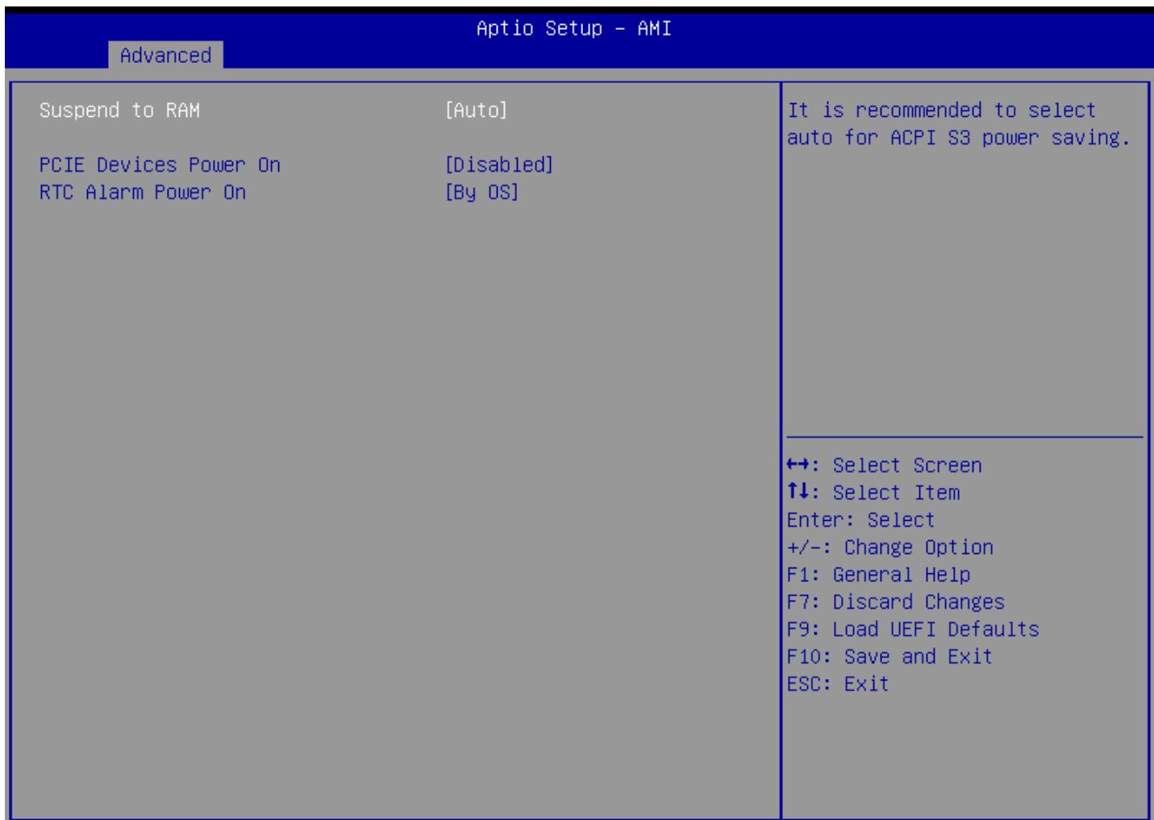The image size is (1154, 820).
Task: Select the Suspend to RAM setting label
Action: [x=119, y=110]
